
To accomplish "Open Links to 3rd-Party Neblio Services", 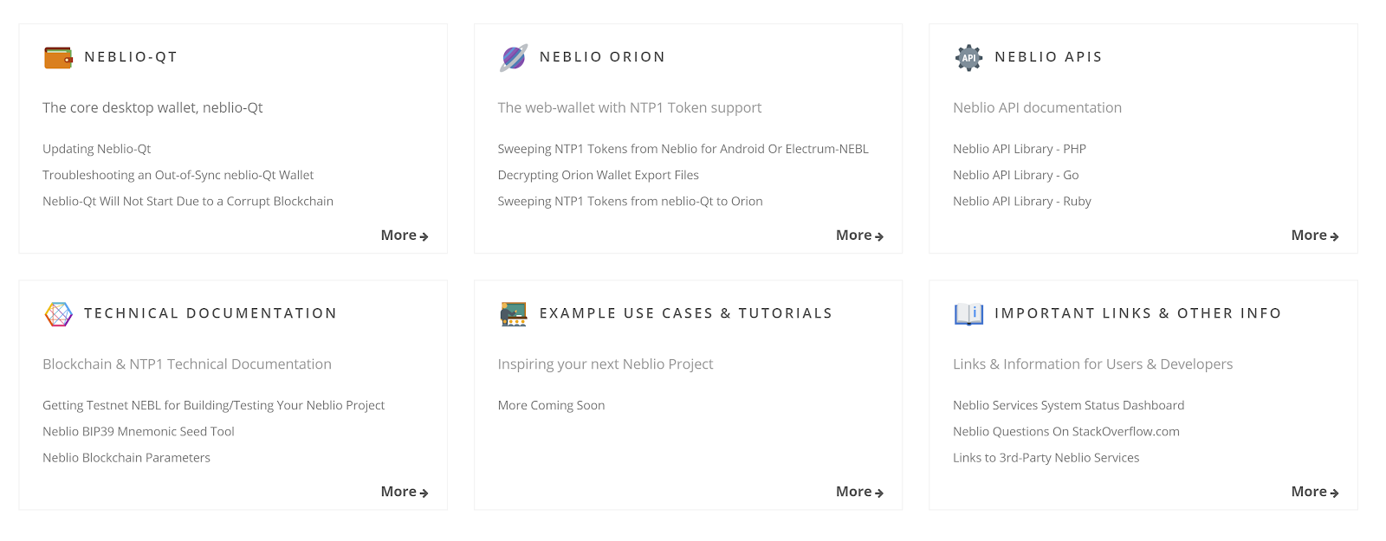I will pos(1046,457).
